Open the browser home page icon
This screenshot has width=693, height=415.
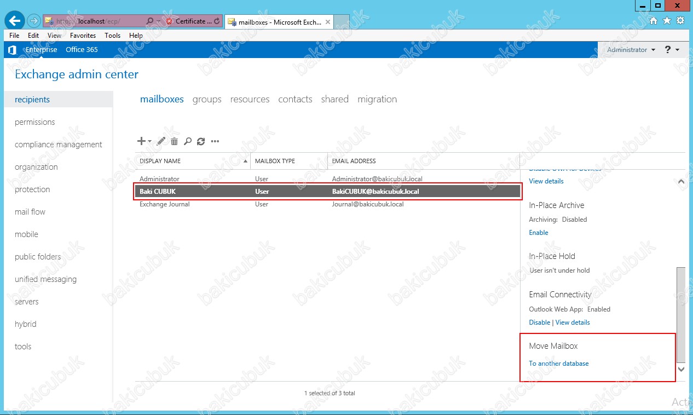click(x=653, y=21)
